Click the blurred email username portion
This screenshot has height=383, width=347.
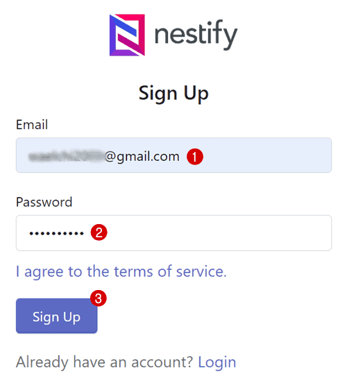pyautogui.click(x=67, y=156)
